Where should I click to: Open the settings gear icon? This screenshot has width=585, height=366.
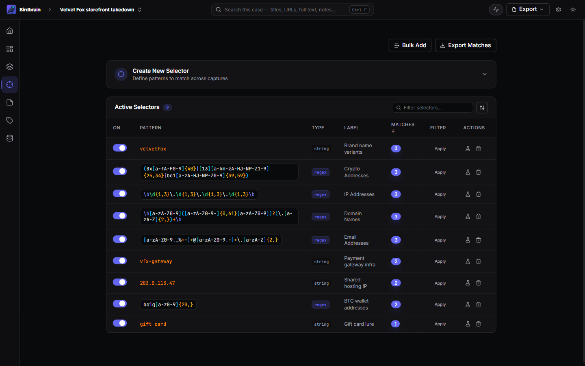tap(559, 9)
